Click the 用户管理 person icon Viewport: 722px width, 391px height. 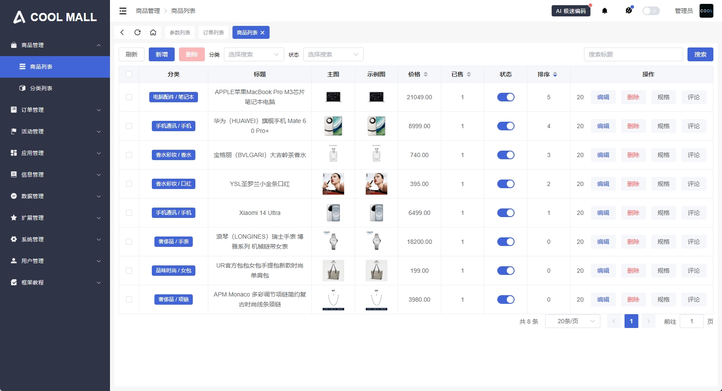click(x=14, y=261)
